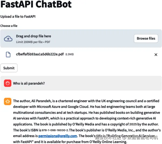The width and height of the screenshot is (162, 144).
Task: Submit the uploaded file
Action: click(x=9, y=68)
